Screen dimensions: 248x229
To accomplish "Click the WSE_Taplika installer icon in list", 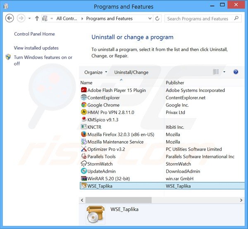I will click(84, 186).
